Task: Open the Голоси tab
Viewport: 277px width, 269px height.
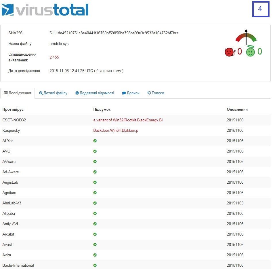Action: pyautogui.click(x=156, y=93)
